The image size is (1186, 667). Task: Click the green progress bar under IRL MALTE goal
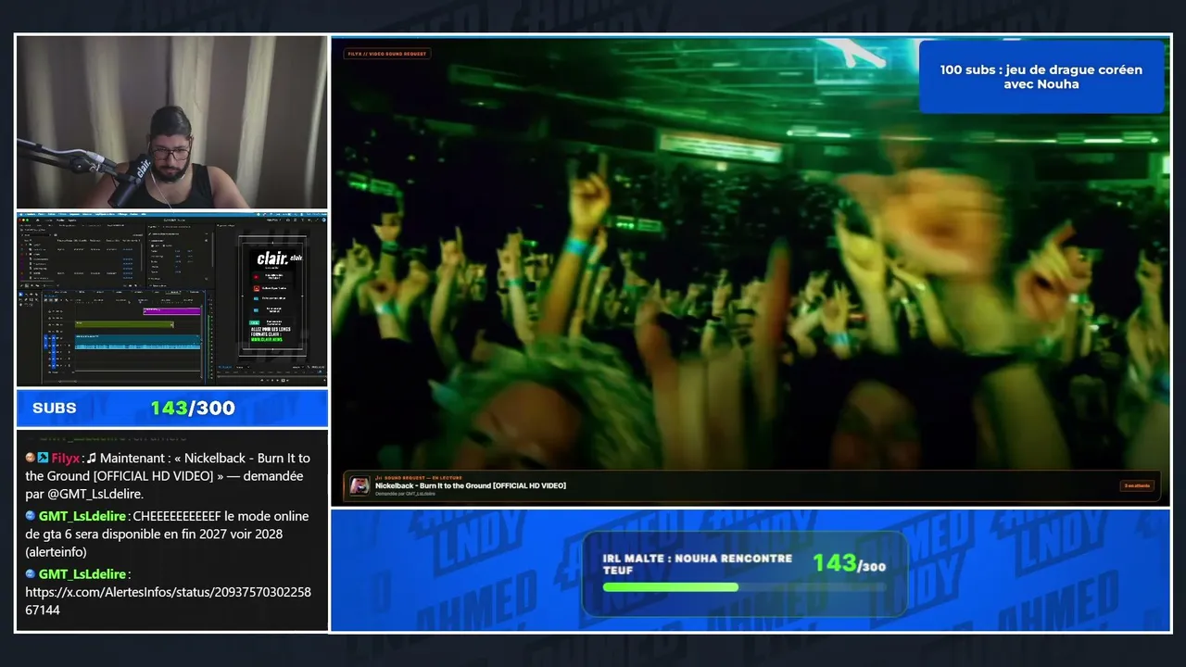pyautogui.click(x=671, y=586)
